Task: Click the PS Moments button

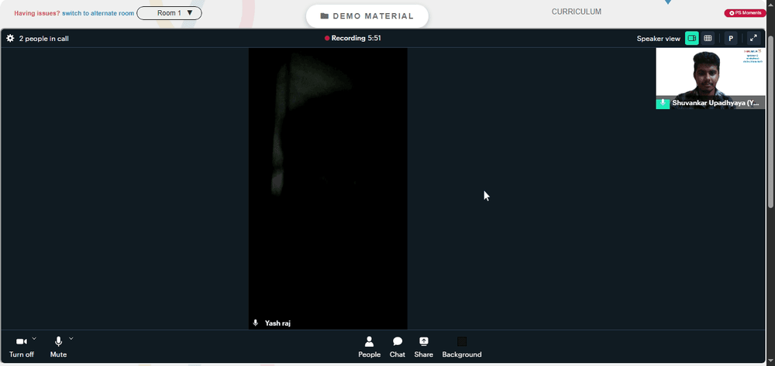Action: click(x=746, y=13)
